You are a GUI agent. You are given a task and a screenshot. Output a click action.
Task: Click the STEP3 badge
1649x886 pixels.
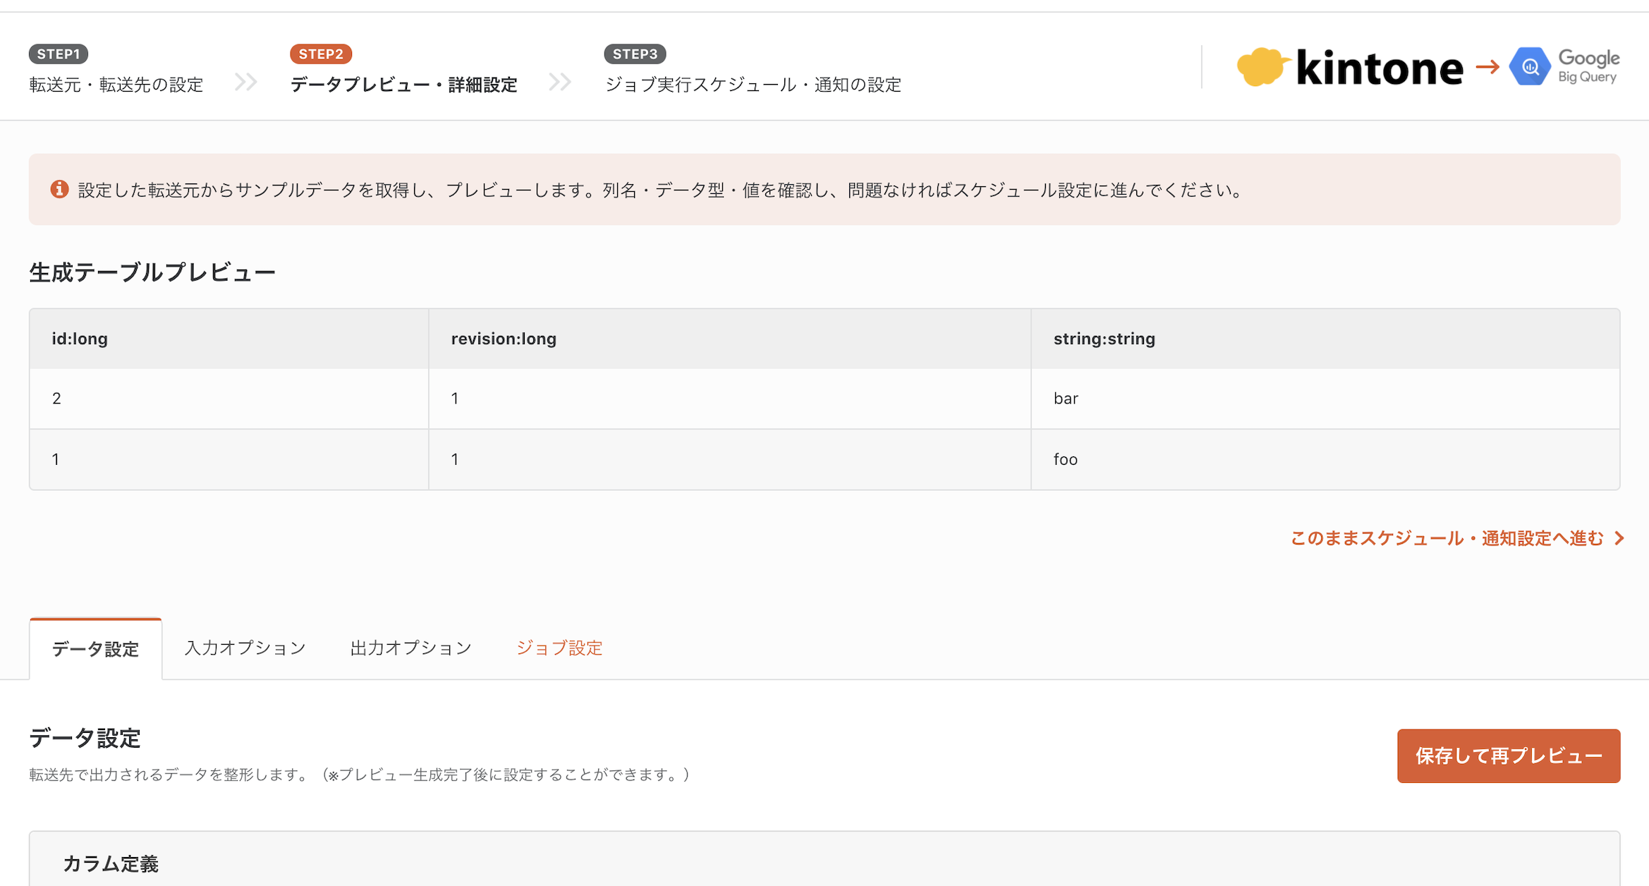634,54
